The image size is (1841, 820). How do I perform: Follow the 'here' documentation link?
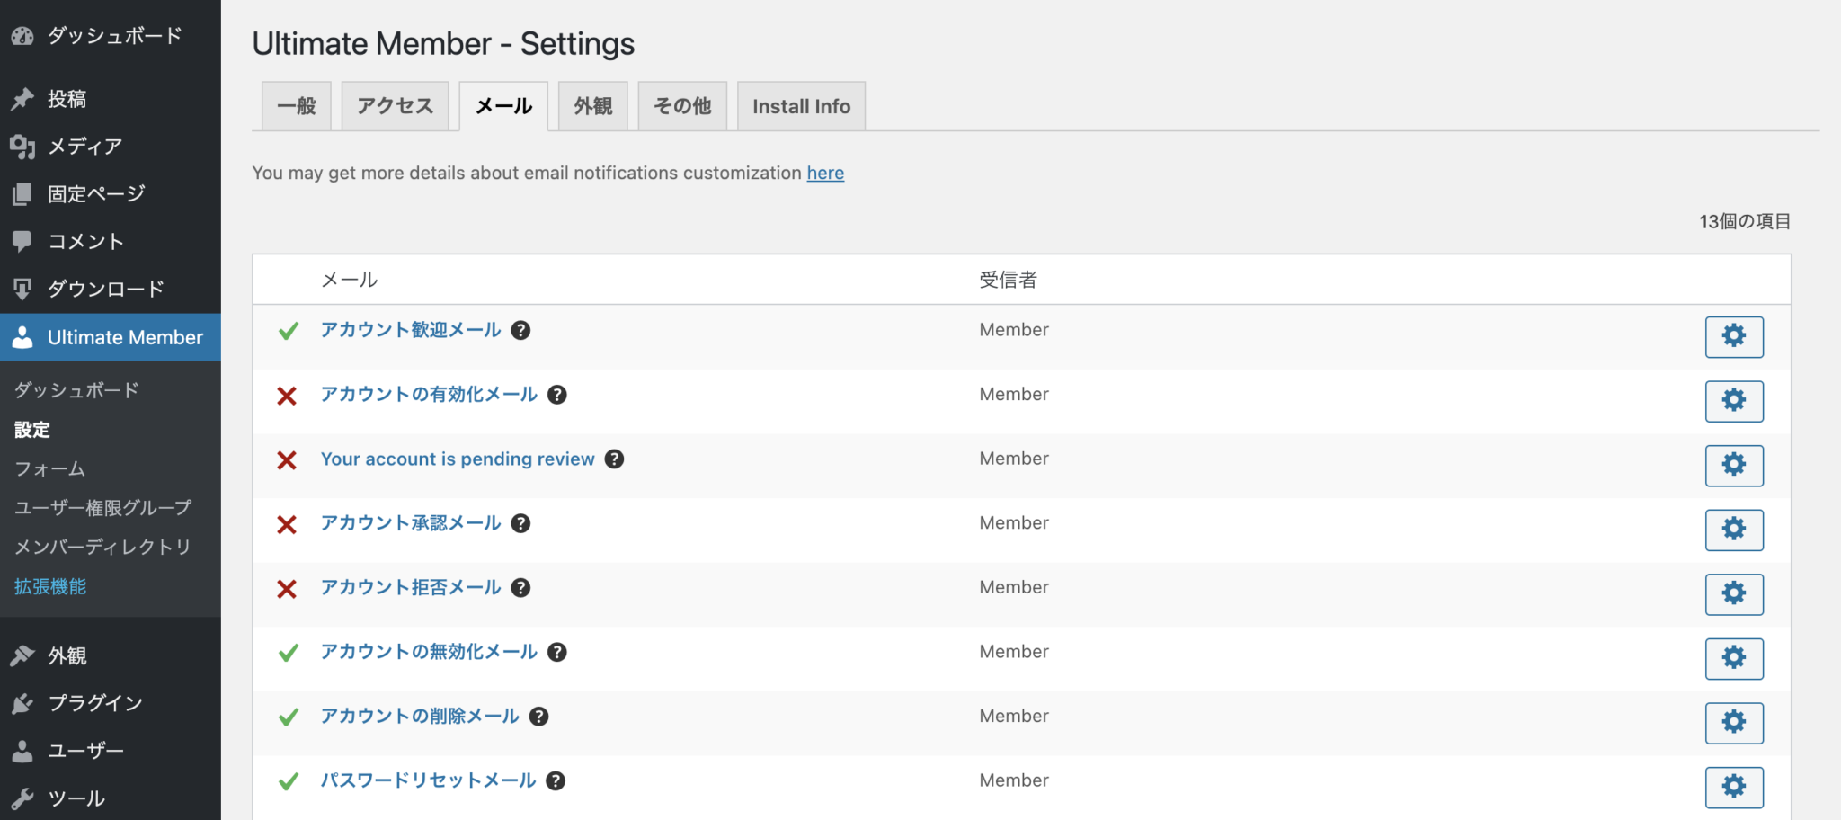pyautogui.click(x=824, y=173)
